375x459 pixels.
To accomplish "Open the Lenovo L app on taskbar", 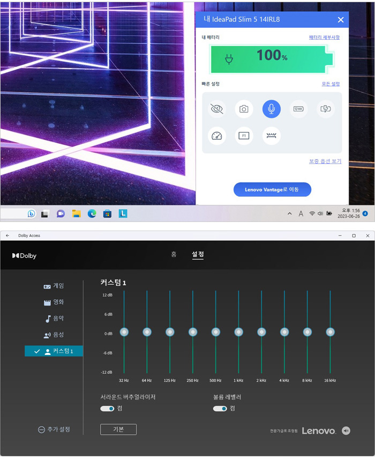I will point(123,214).
